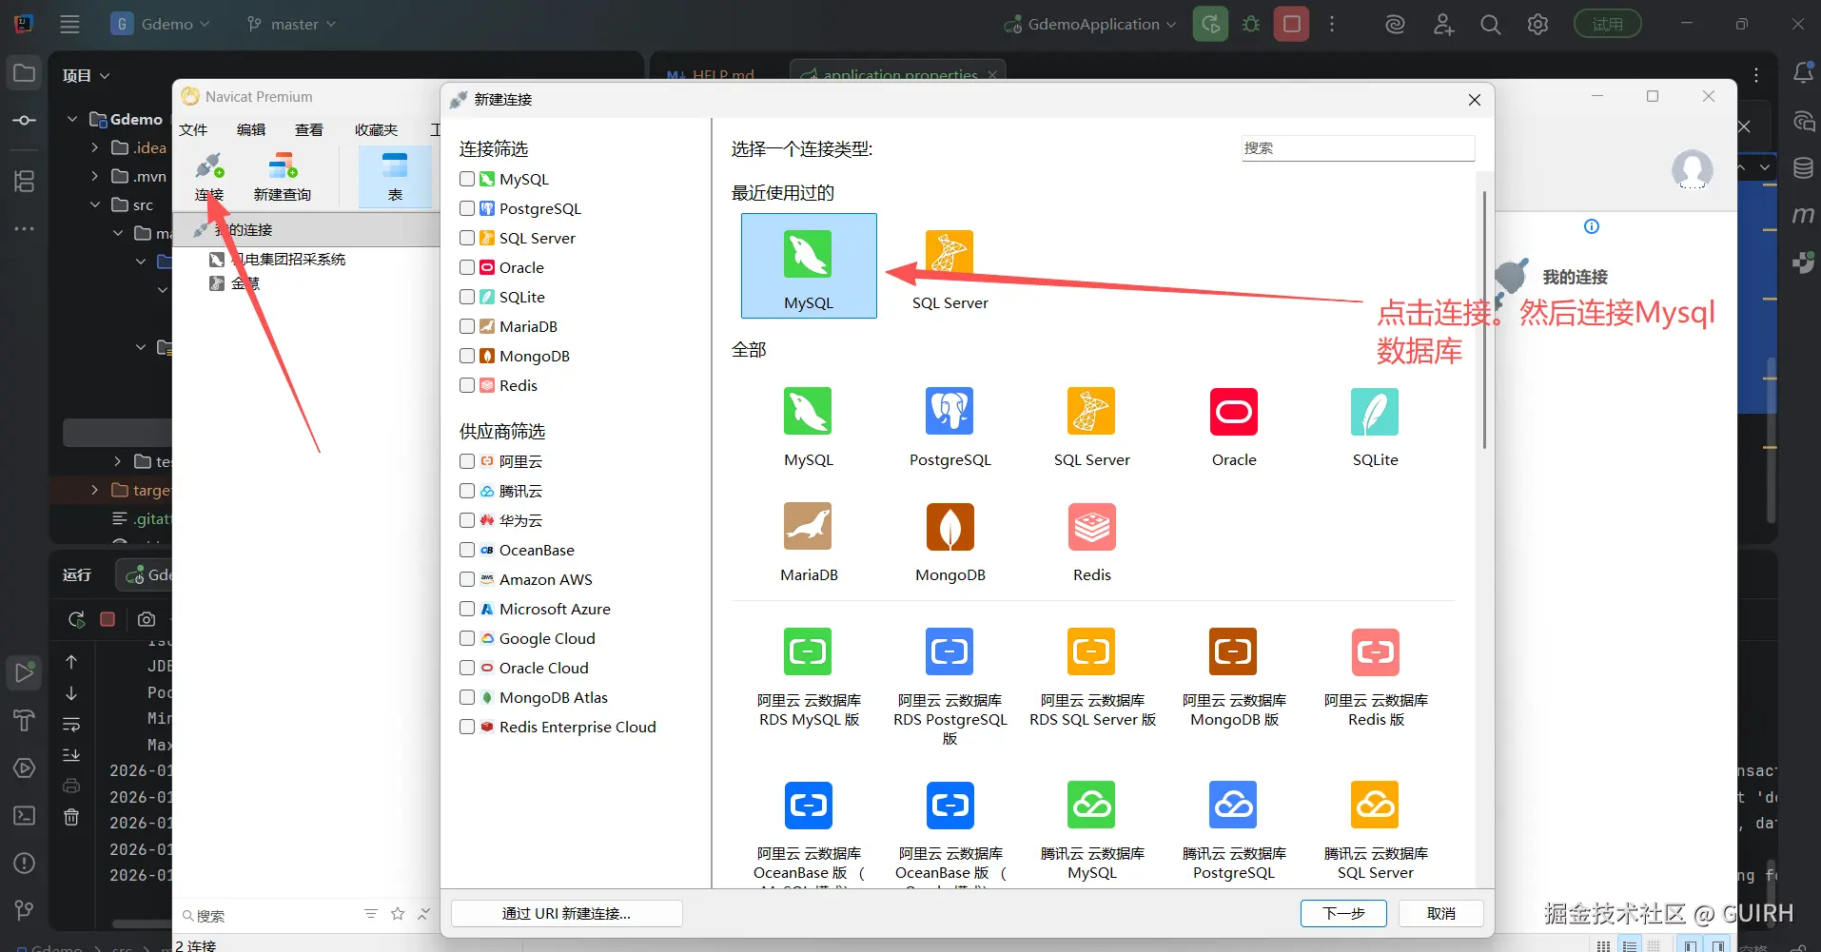Image resolution: width=1821 pixels, height=952 pixels.
Task: Open IntelliJ database tool window icon
Action: (1803, 168)
